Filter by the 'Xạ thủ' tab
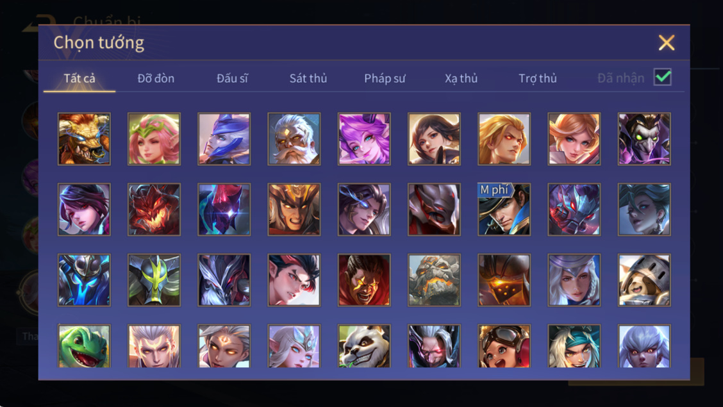This screenshot has width=723, height=407. tap(461, 78)
